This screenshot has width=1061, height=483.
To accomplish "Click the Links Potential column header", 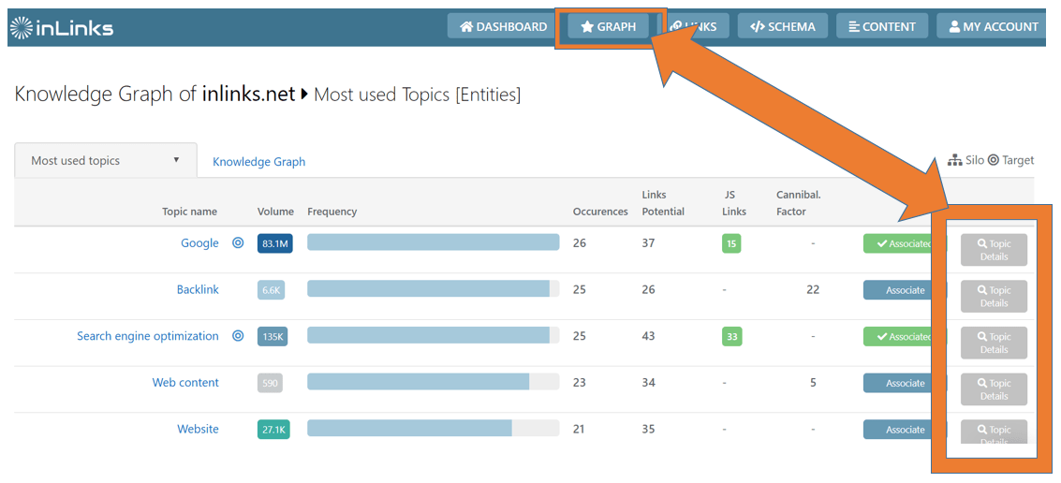I will pos(662,204).
